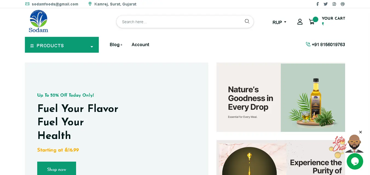Open the Dribbble social icon
Viewport: 370px width, 175px height.
343,4
